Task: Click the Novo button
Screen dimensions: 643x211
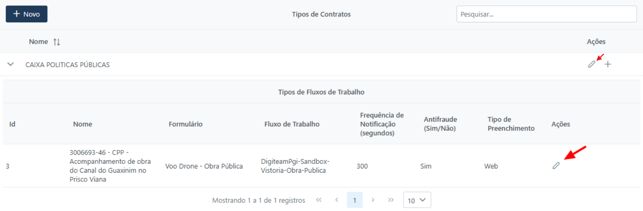Action: pos(27,14)
